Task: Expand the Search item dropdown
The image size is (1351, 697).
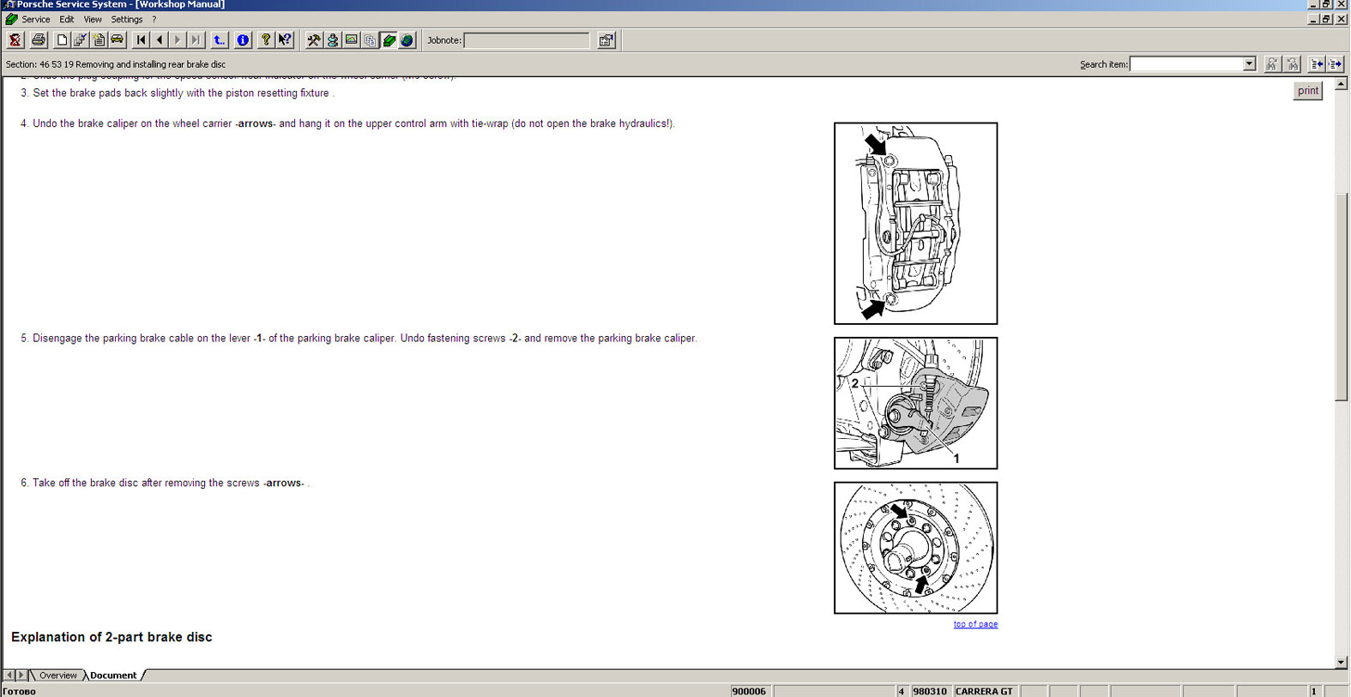Action: (1249, 64)
